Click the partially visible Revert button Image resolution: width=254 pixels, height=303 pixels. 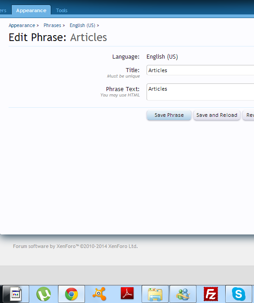249,115
